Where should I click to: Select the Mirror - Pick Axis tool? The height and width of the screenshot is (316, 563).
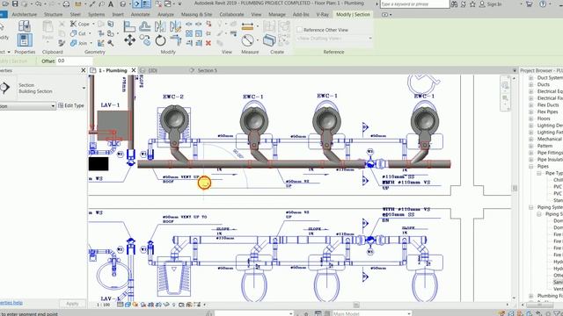[x=160, y=26]
